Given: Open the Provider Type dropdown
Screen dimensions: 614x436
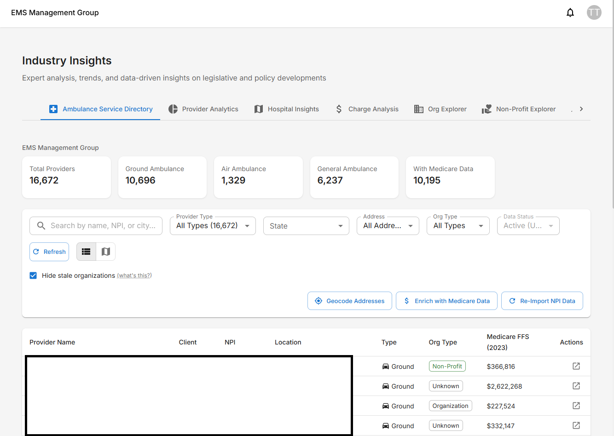Looking at the screenshot, I should pos(213,226).
